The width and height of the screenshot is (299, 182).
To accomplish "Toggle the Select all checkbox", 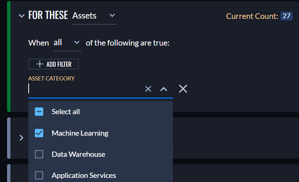I will 39,112.
